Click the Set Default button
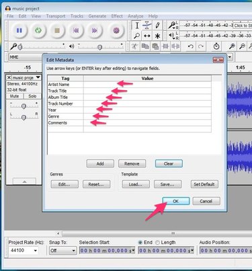The image size is (252, 271). coord(204,184)
